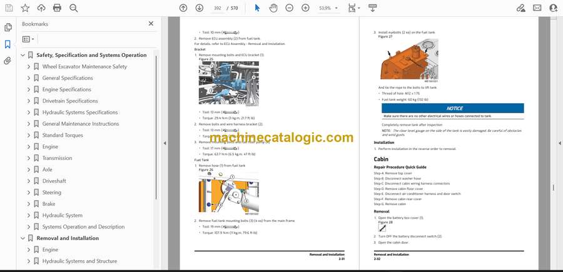Toggle the Bookmarks panel icon
The height and width of the screenshot is (272, 563).
pos(8,44)
